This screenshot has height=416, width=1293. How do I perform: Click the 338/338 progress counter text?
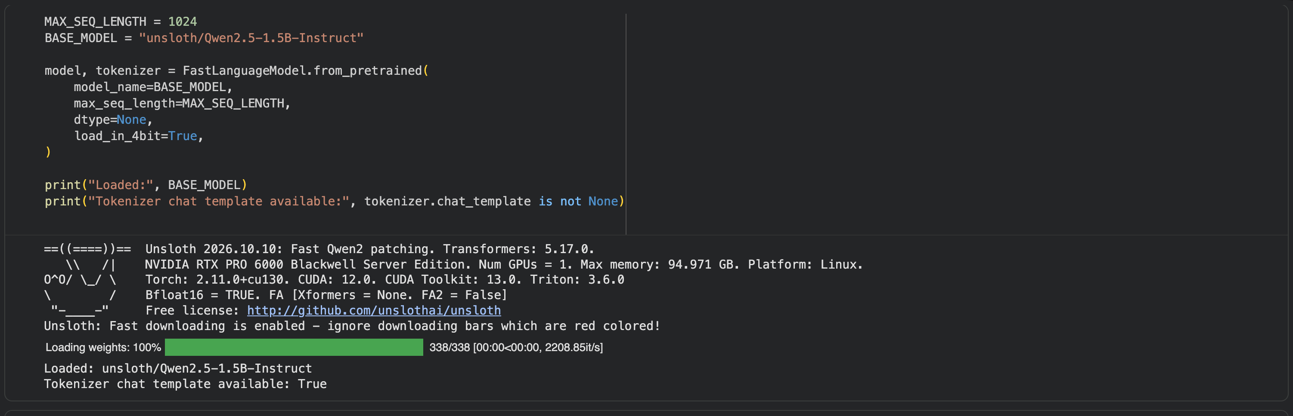click(x=516, y=347)
